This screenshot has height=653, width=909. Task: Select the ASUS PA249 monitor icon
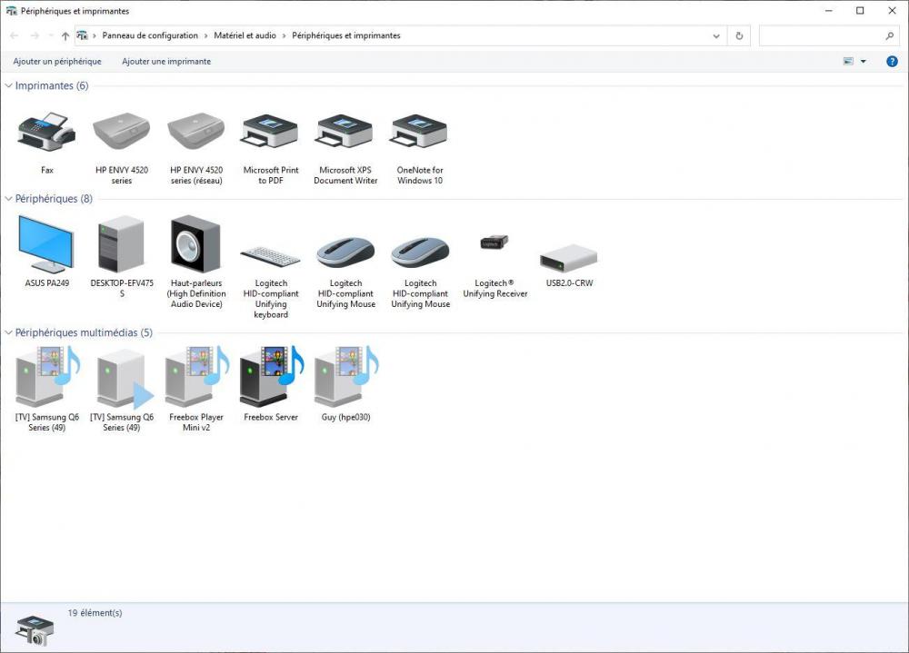46,244
